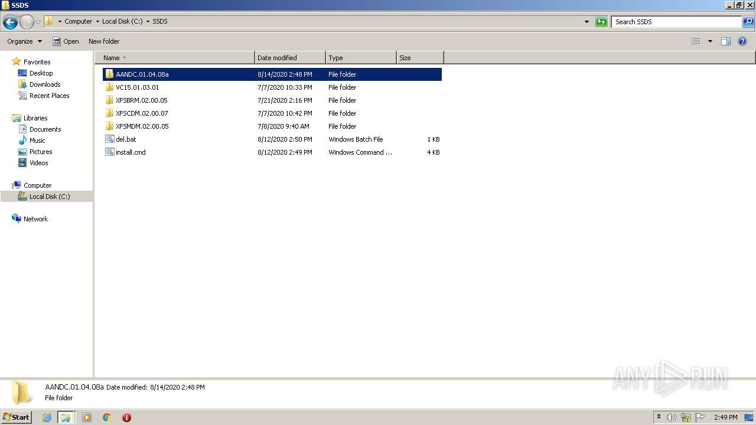Image resolution: width=756 pixels, height=425 pixels.
Task: Click the Search SSDS input field
Action: tap(676, 22)
